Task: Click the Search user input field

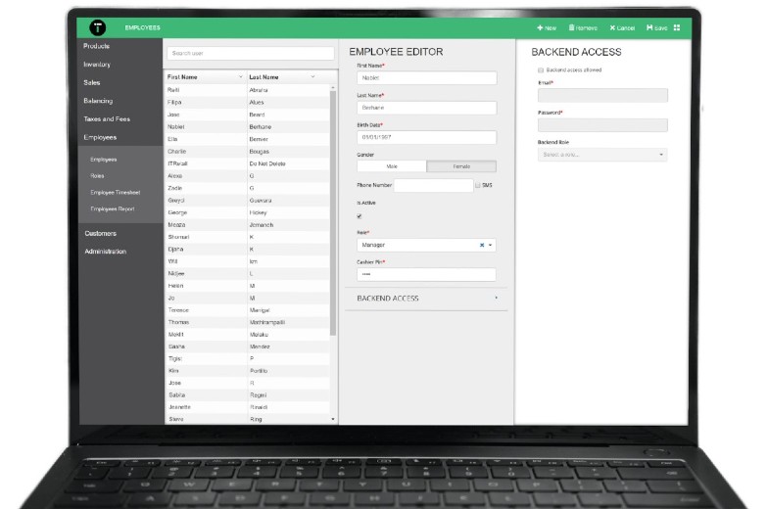Action: pos(250,53)
